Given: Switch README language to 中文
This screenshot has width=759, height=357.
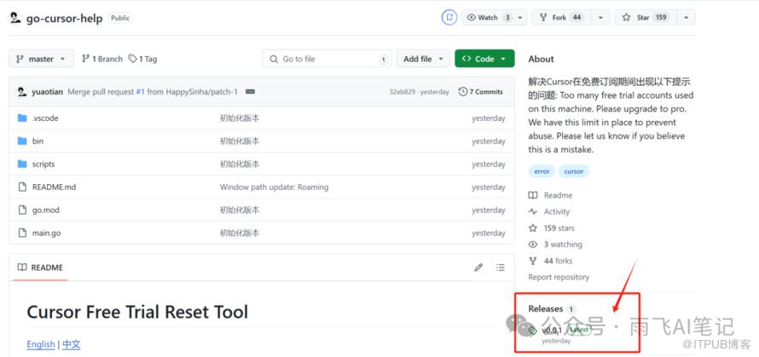Looking at the screenshot, I should (x=71, y=344).
